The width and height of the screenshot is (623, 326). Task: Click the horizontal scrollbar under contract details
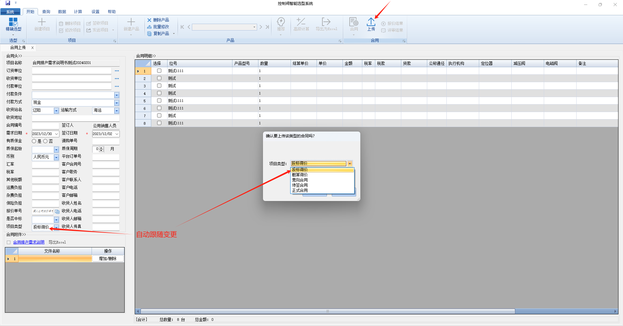pos(327,311)
